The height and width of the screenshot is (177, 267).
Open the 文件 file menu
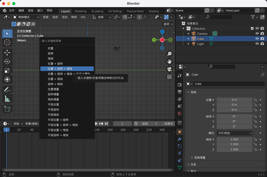click(x=12, y=10)
